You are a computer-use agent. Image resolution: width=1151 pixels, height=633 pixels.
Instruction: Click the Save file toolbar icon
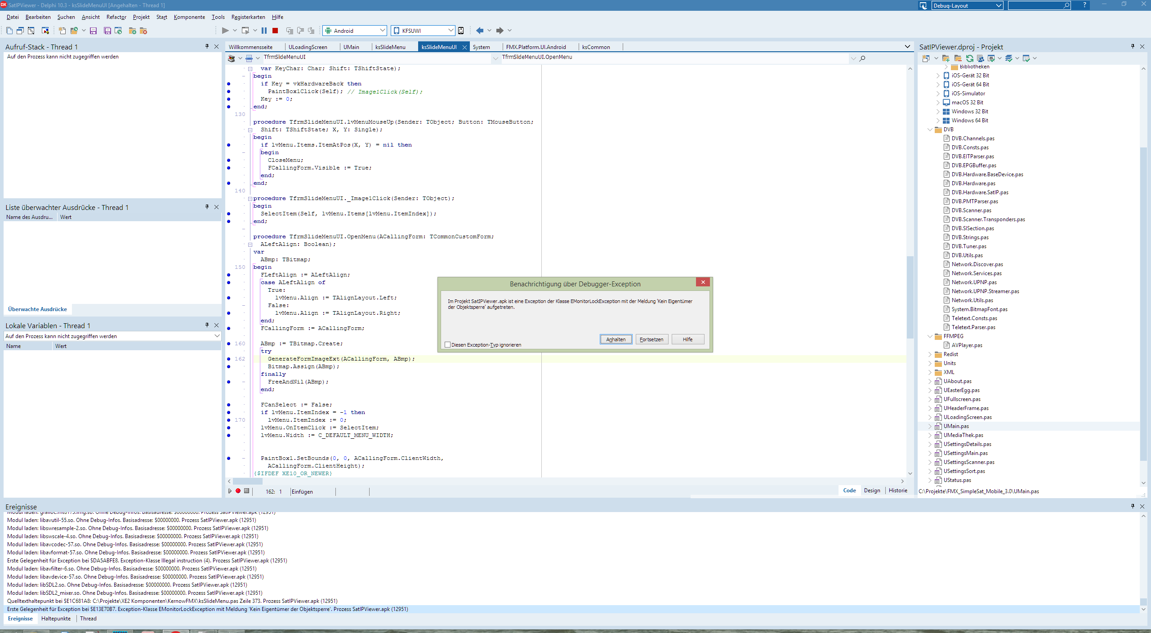coord(94,31)
